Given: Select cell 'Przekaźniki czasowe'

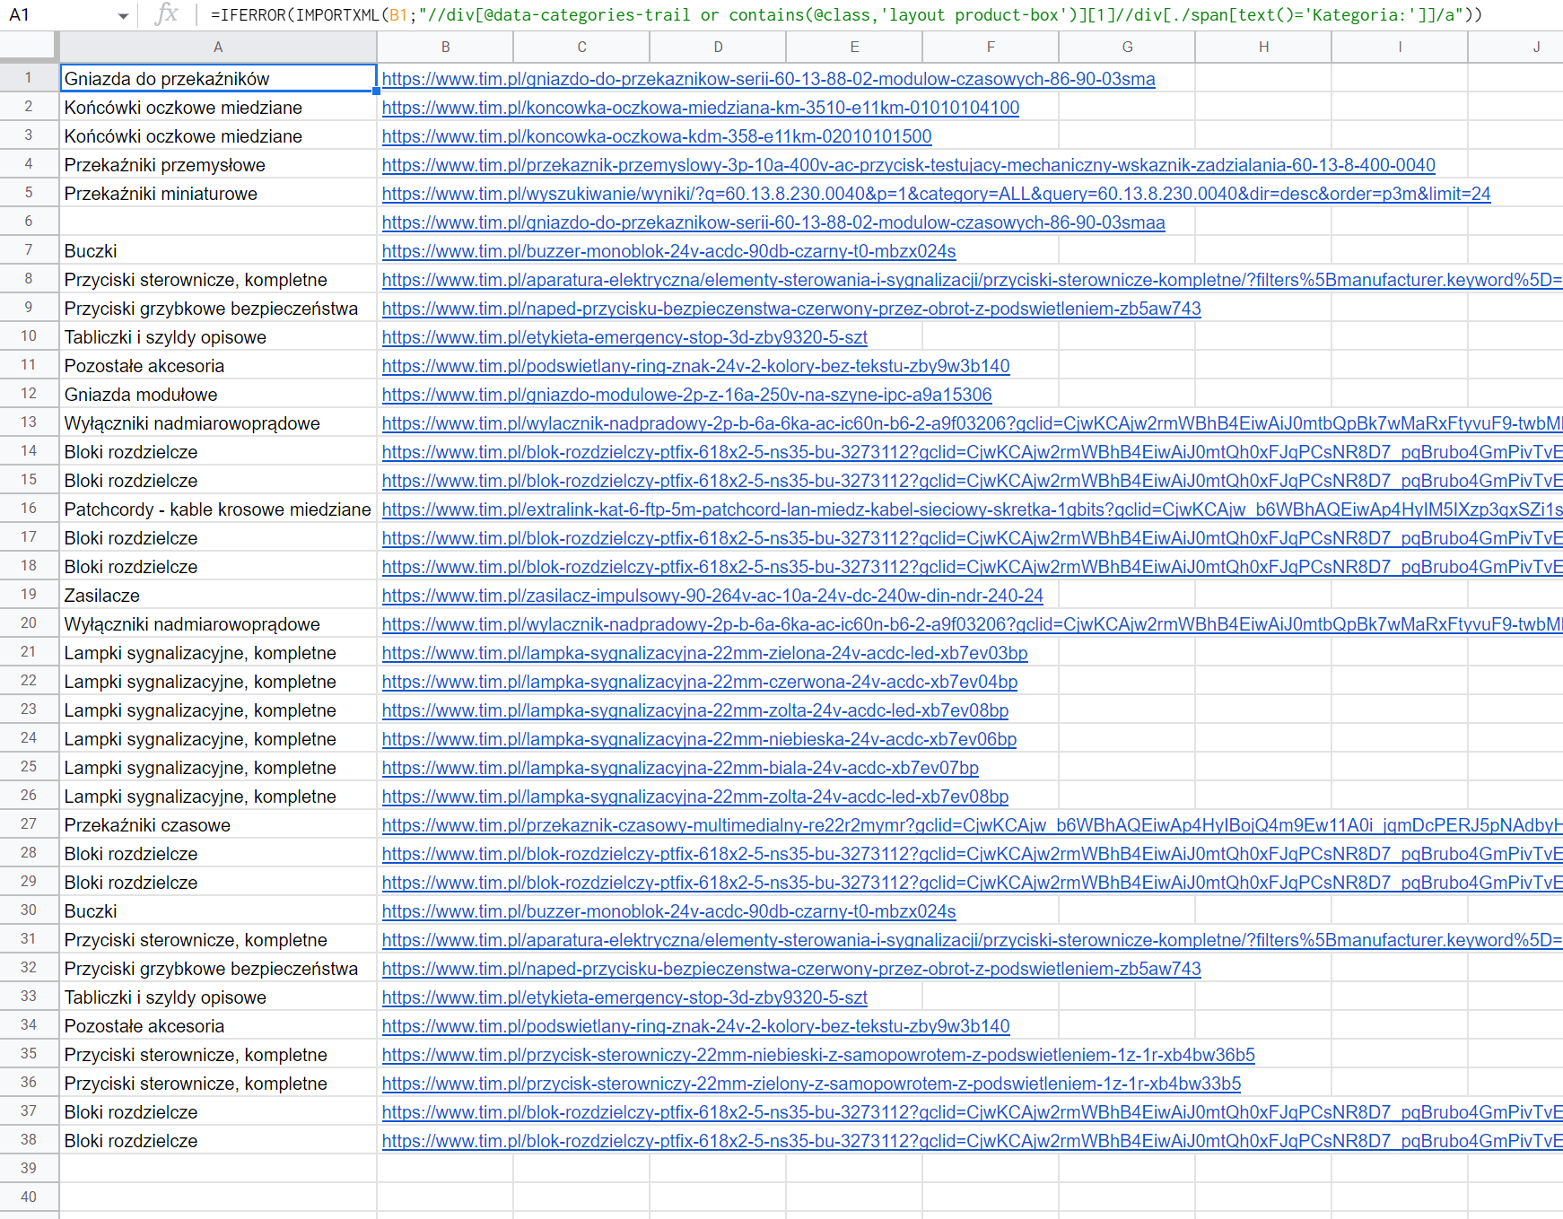Looking at the screenshot, I should tap(218, 825).
